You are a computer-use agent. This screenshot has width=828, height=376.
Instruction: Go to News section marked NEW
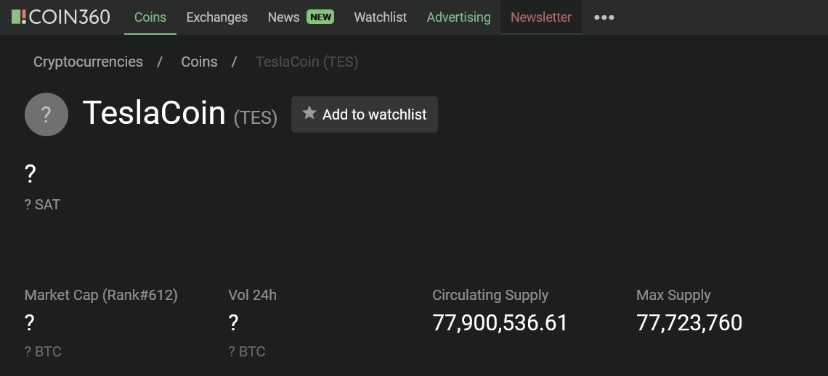(300, 17)
